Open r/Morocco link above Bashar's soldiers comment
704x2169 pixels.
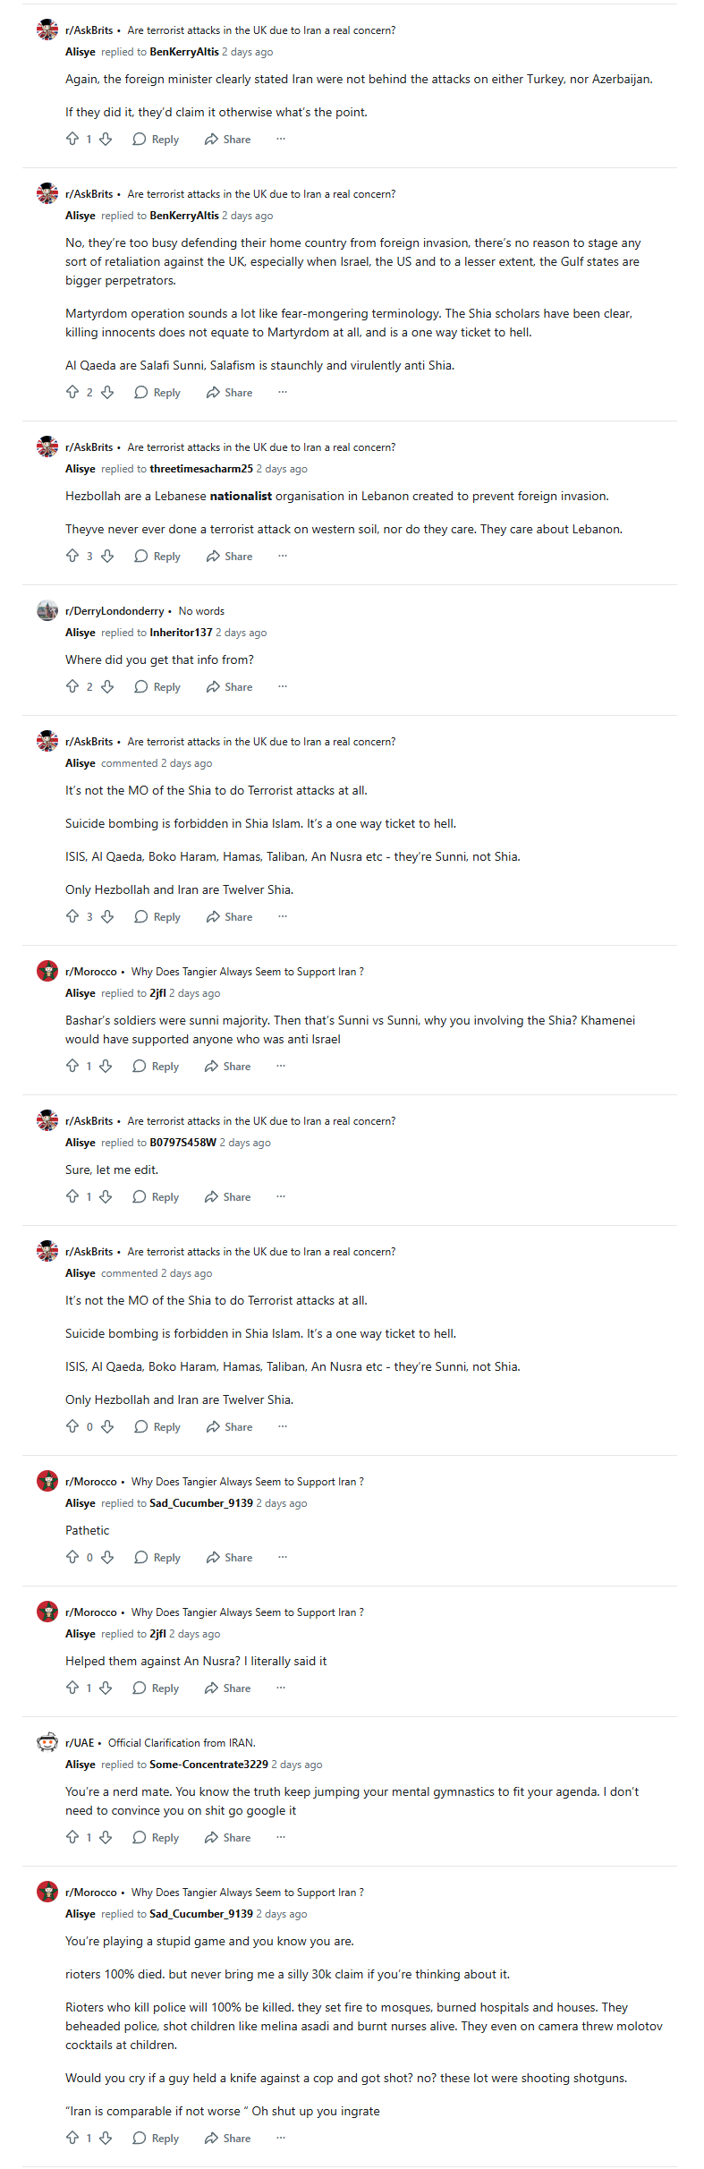pos(91,972)
